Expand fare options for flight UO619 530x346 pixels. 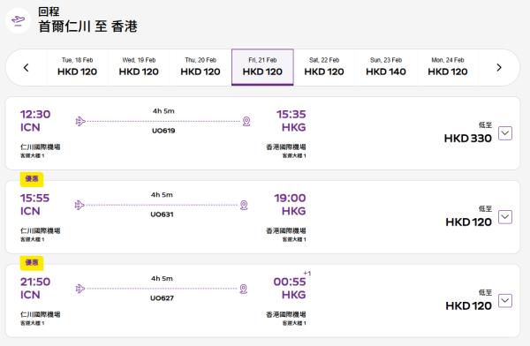[x=505, y=133]
